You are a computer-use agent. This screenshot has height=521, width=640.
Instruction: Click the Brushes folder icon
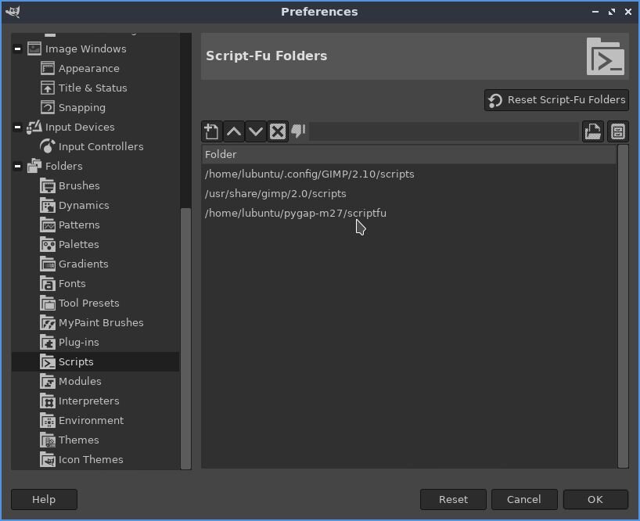[x=48, y=185]
